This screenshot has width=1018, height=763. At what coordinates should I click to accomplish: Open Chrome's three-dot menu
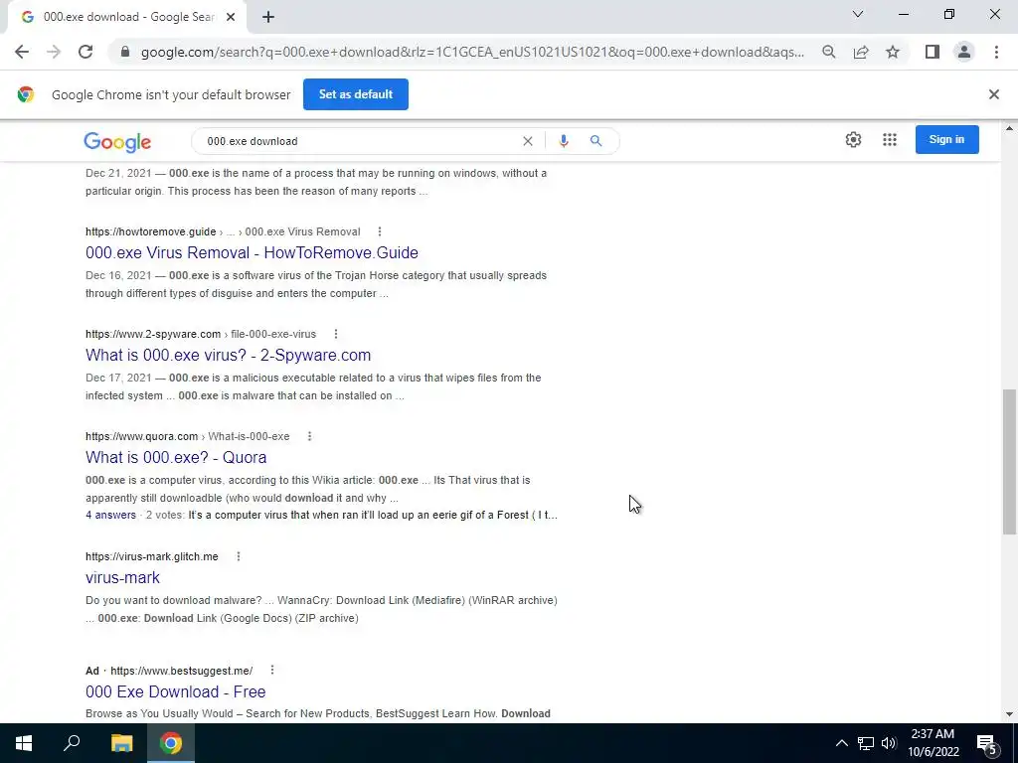point(996,52)
